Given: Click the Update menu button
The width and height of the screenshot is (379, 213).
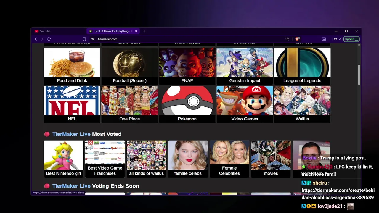Looking at the screenshot, I should coord(351,39).
